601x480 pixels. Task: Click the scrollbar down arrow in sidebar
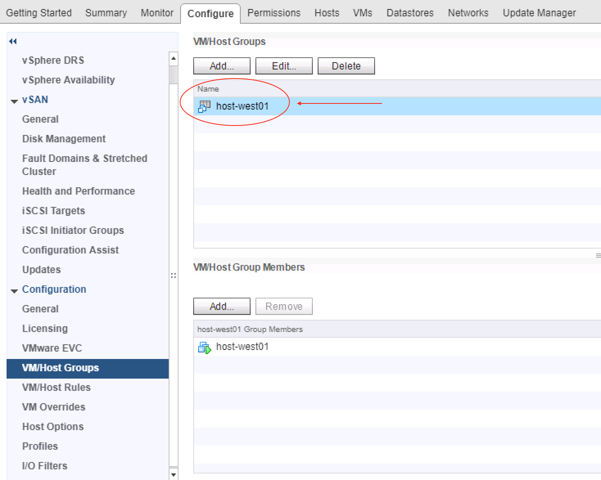pos(173,474)
